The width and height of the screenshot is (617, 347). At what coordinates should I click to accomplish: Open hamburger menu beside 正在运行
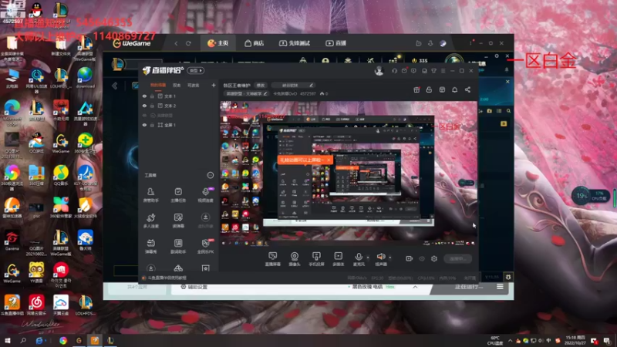tap(500, 287)
